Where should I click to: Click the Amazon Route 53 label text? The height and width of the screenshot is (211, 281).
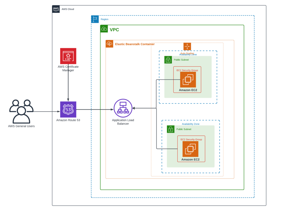[x=68, y=120]
